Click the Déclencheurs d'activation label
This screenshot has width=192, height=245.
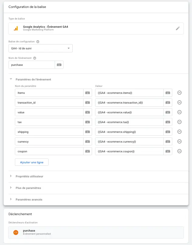pyautogui.click(x=23, y=222)
